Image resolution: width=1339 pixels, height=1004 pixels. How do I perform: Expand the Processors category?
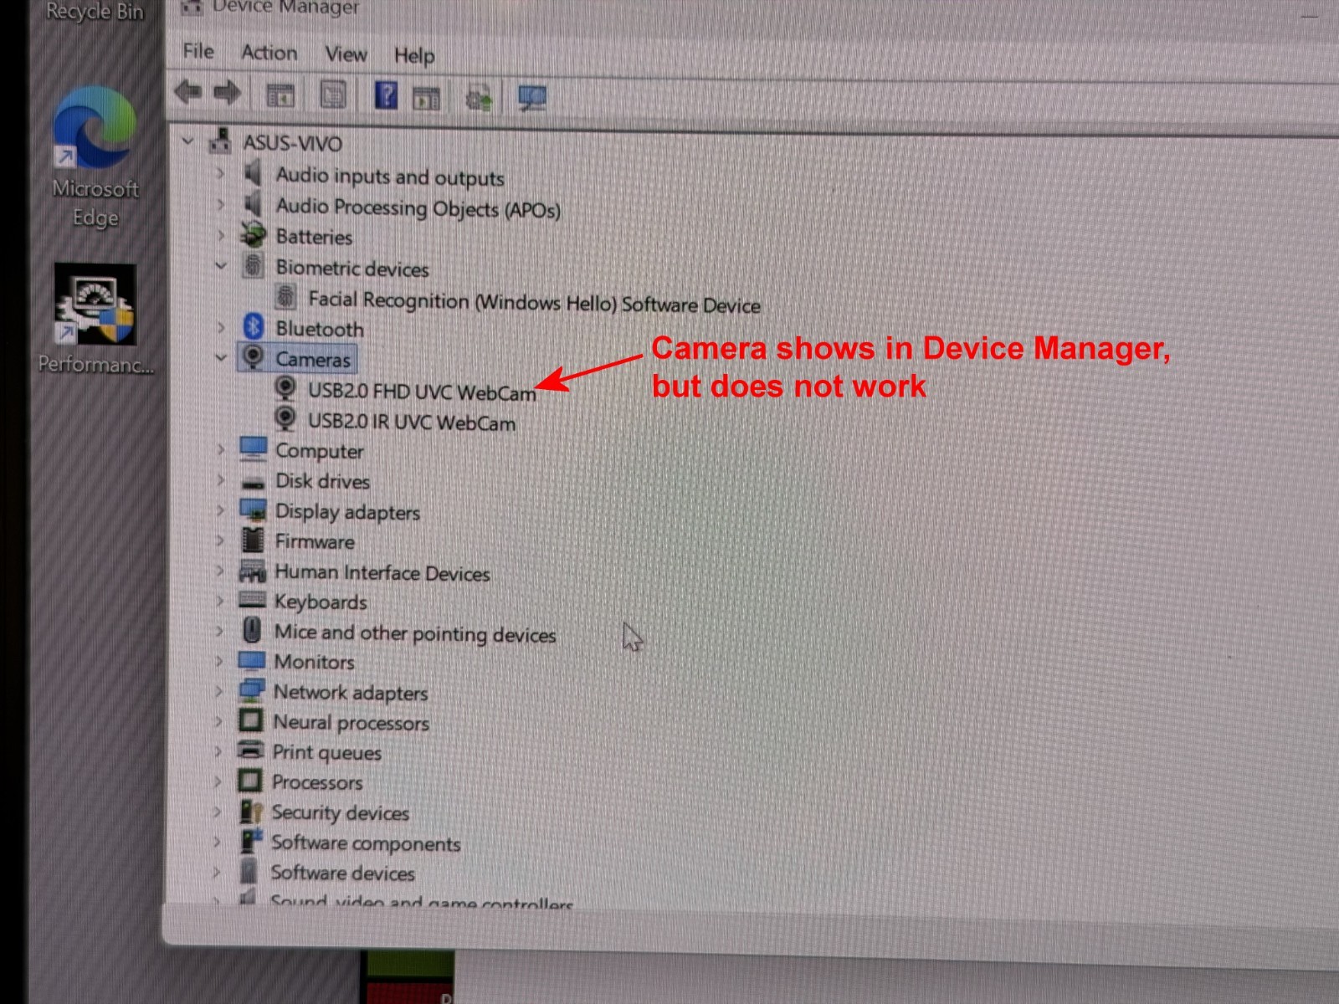(218, 781)
